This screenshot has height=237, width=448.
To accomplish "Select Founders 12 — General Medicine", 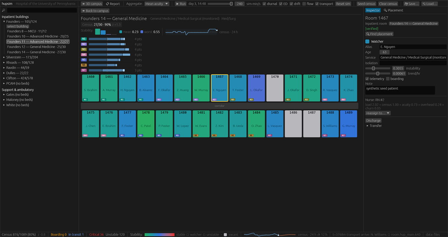I will 36,47.
